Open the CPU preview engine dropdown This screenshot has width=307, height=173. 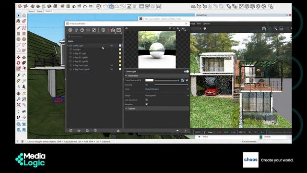[183, 29]
